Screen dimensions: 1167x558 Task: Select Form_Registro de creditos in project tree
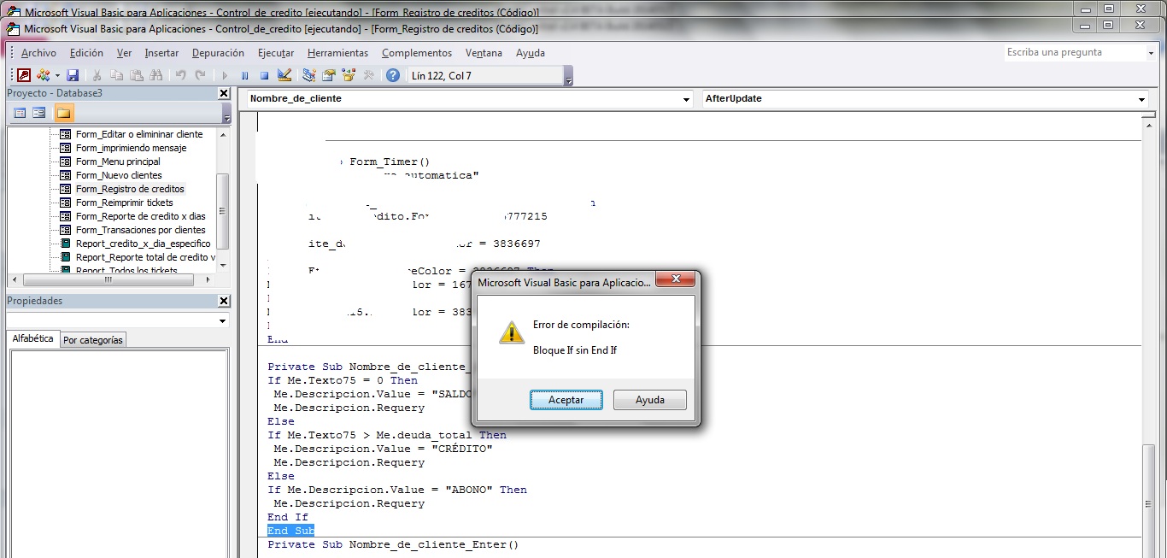coord(130,189)
